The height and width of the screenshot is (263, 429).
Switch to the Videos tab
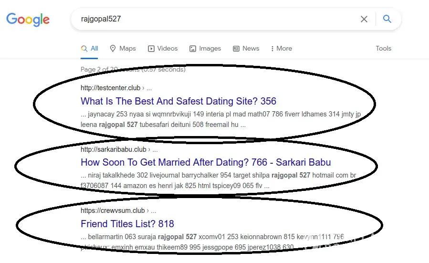tap(163, 48)
